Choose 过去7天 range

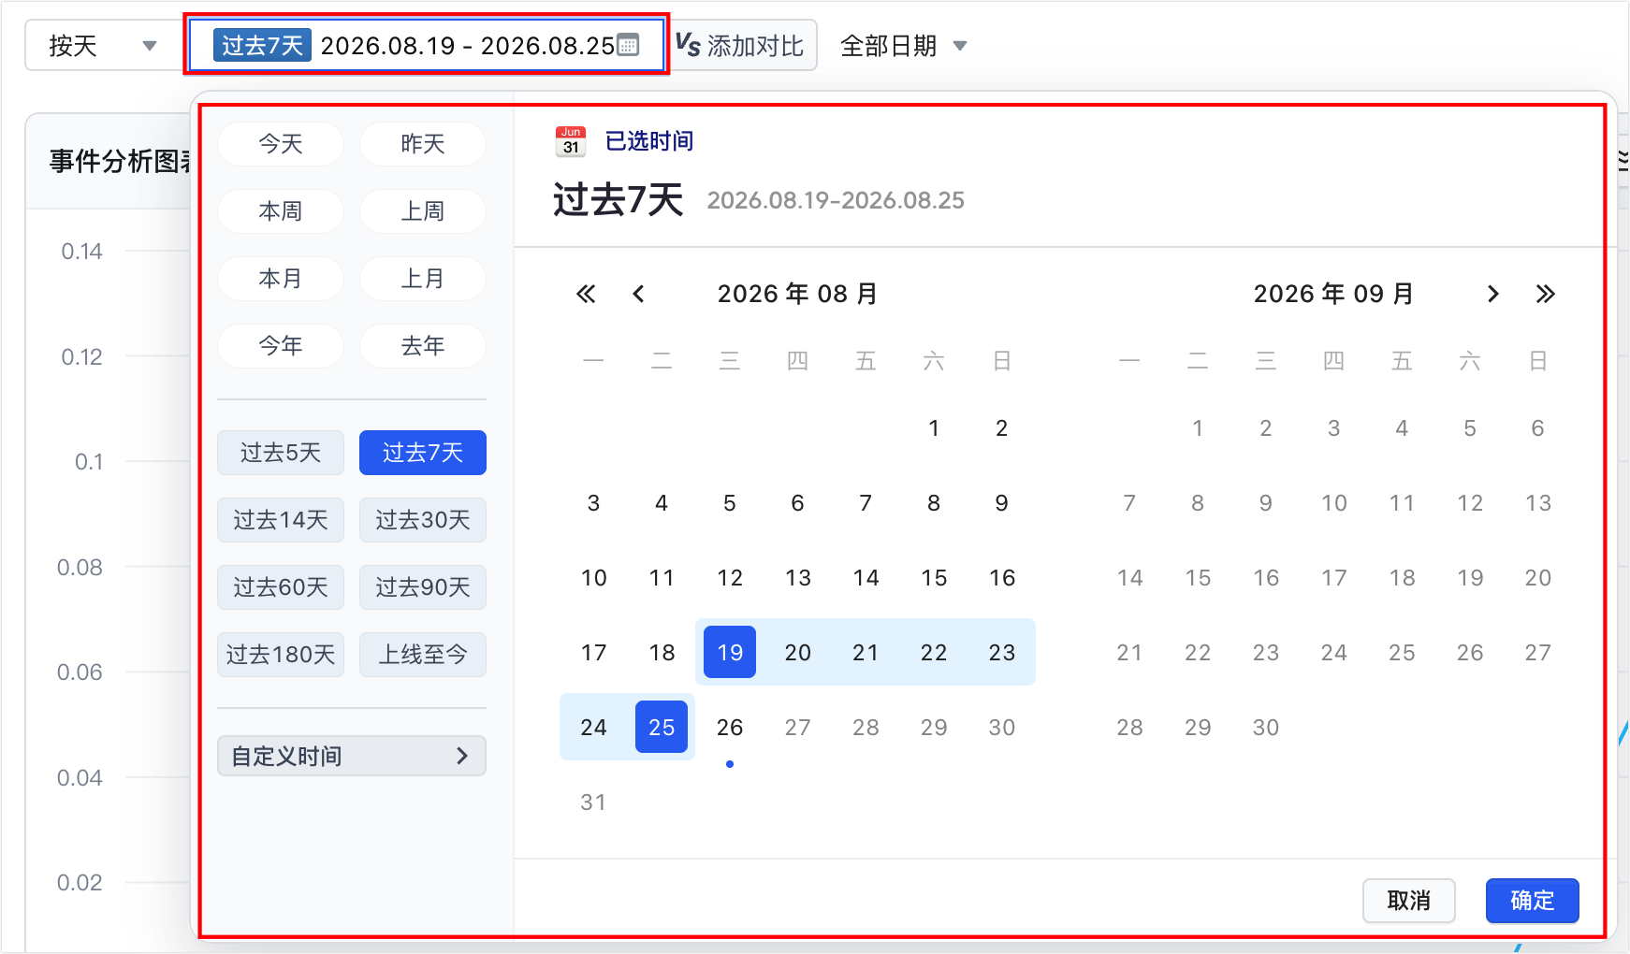[x=423, y=453]
